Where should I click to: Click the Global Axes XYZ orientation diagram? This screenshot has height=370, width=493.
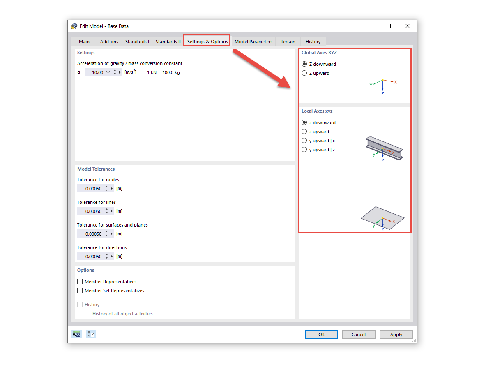tap(382, 85)
